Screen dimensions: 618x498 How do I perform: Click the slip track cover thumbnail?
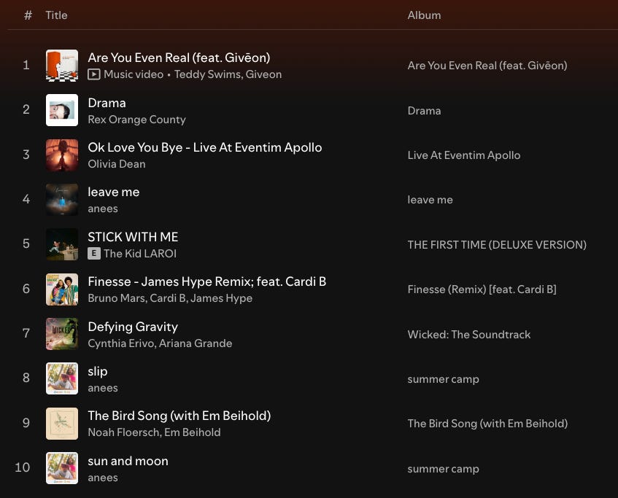pos(62,378)
